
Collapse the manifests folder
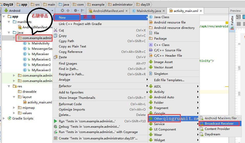click(x=9, y=22)
